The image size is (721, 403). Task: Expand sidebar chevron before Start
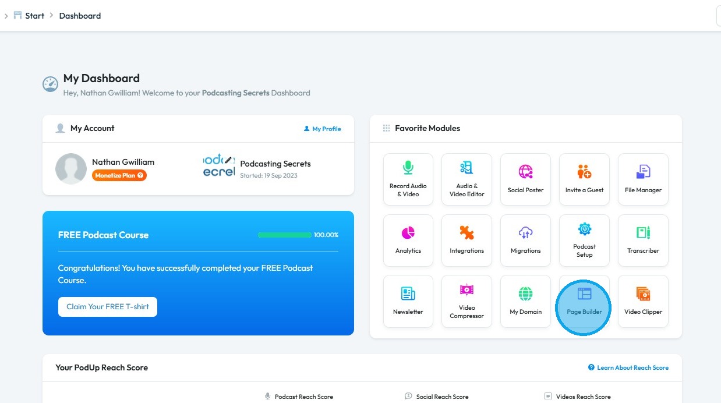click(x=6, y=16)
